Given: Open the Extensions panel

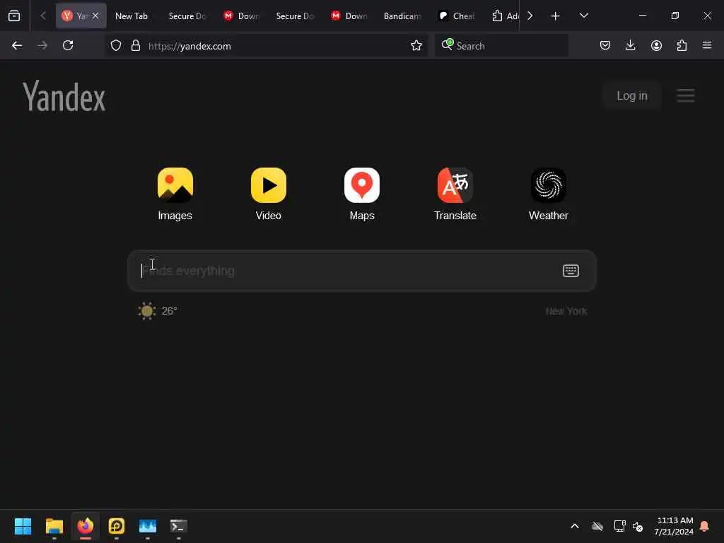Looking at the screenshot, I should pos(682,45).
